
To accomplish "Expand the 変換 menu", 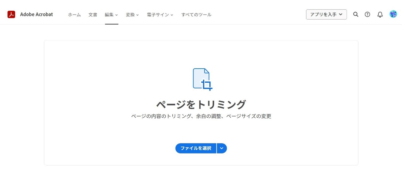I will [x=133, y=15].
